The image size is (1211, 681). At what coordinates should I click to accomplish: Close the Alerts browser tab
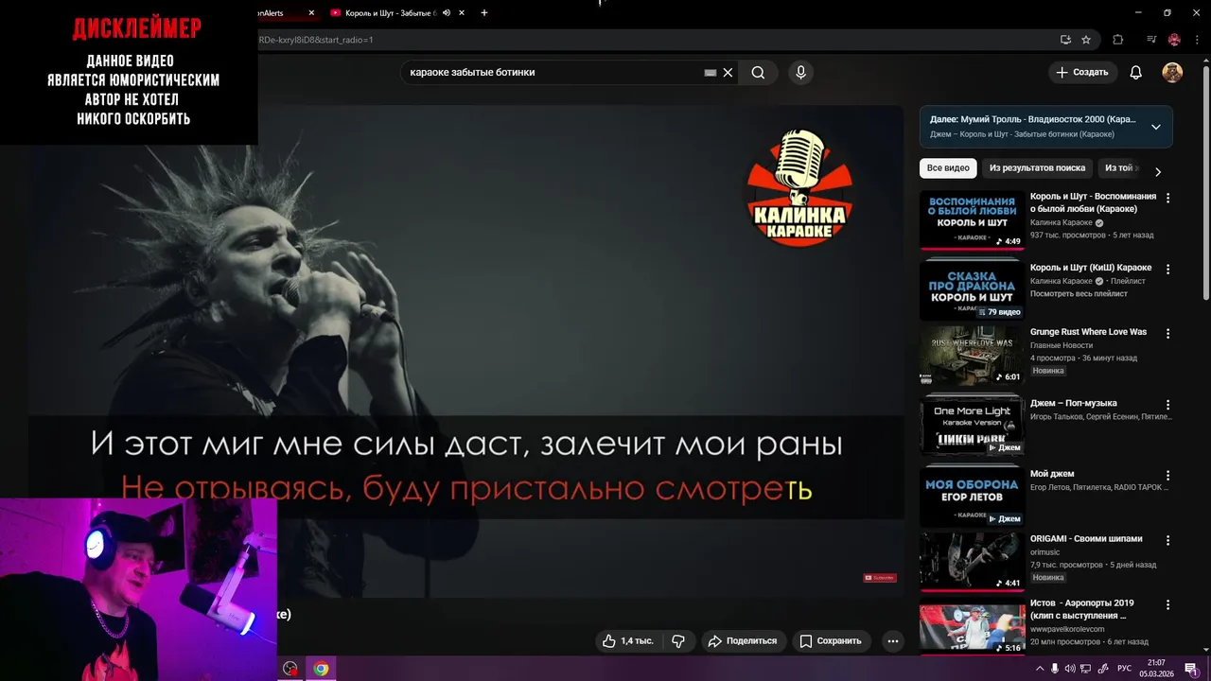click(309, 13)
